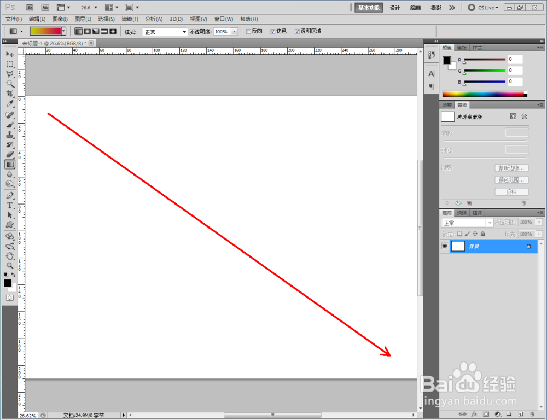547x420 pixels.
Task: Select the Rectangular Marquee tool
Action: 10,64
